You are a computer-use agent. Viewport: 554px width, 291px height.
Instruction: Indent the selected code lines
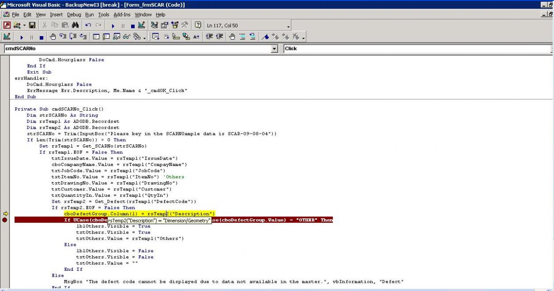point(209,37)
